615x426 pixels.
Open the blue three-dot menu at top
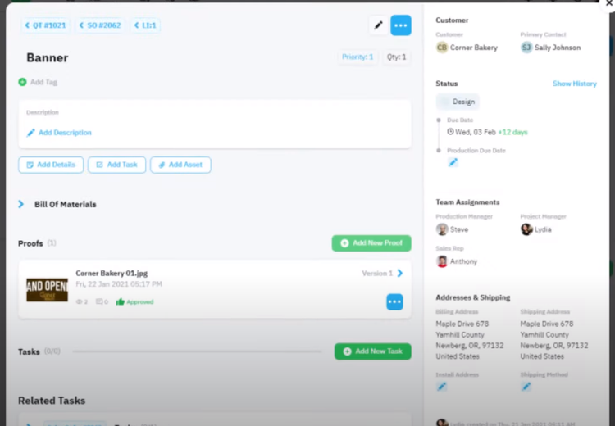(x=401, y=25)
